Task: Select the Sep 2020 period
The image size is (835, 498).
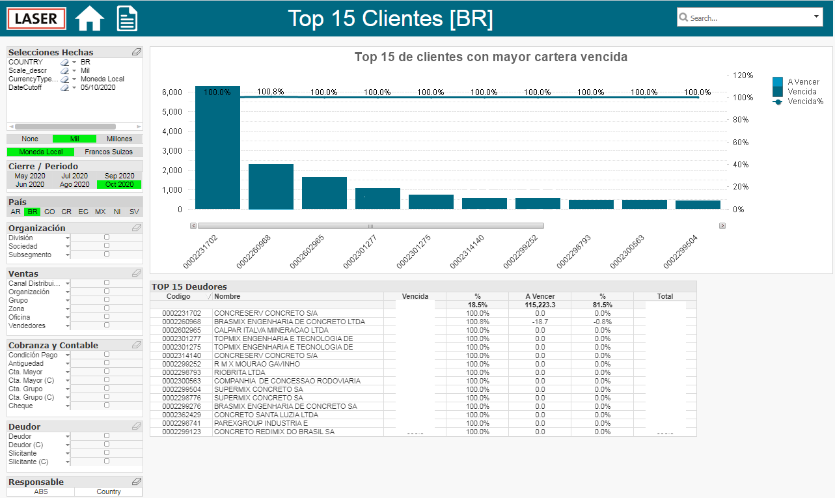Action: click(x=120, y=176)
